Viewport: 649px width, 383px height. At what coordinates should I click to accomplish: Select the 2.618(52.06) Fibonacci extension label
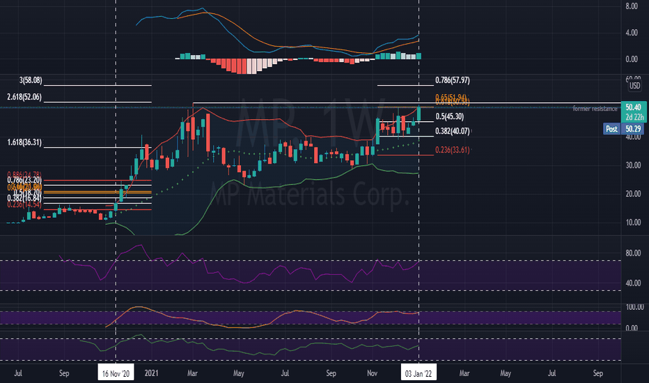pos(24,97)
